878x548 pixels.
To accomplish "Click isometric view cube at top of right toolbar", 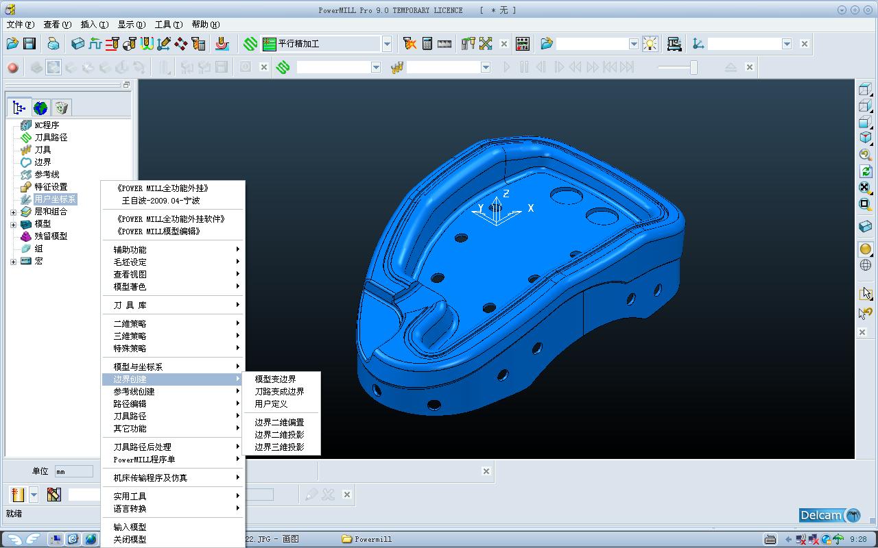I will (866, 89).
